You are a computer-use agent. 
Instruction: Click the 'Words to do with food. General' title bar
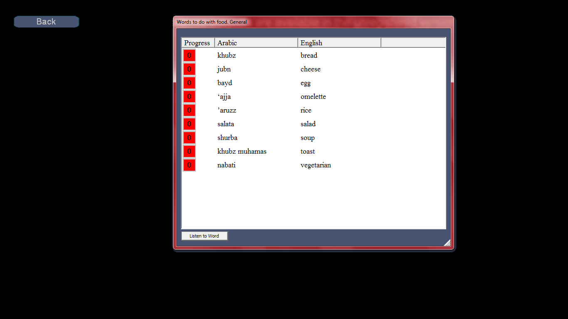[x=313, y=22]
